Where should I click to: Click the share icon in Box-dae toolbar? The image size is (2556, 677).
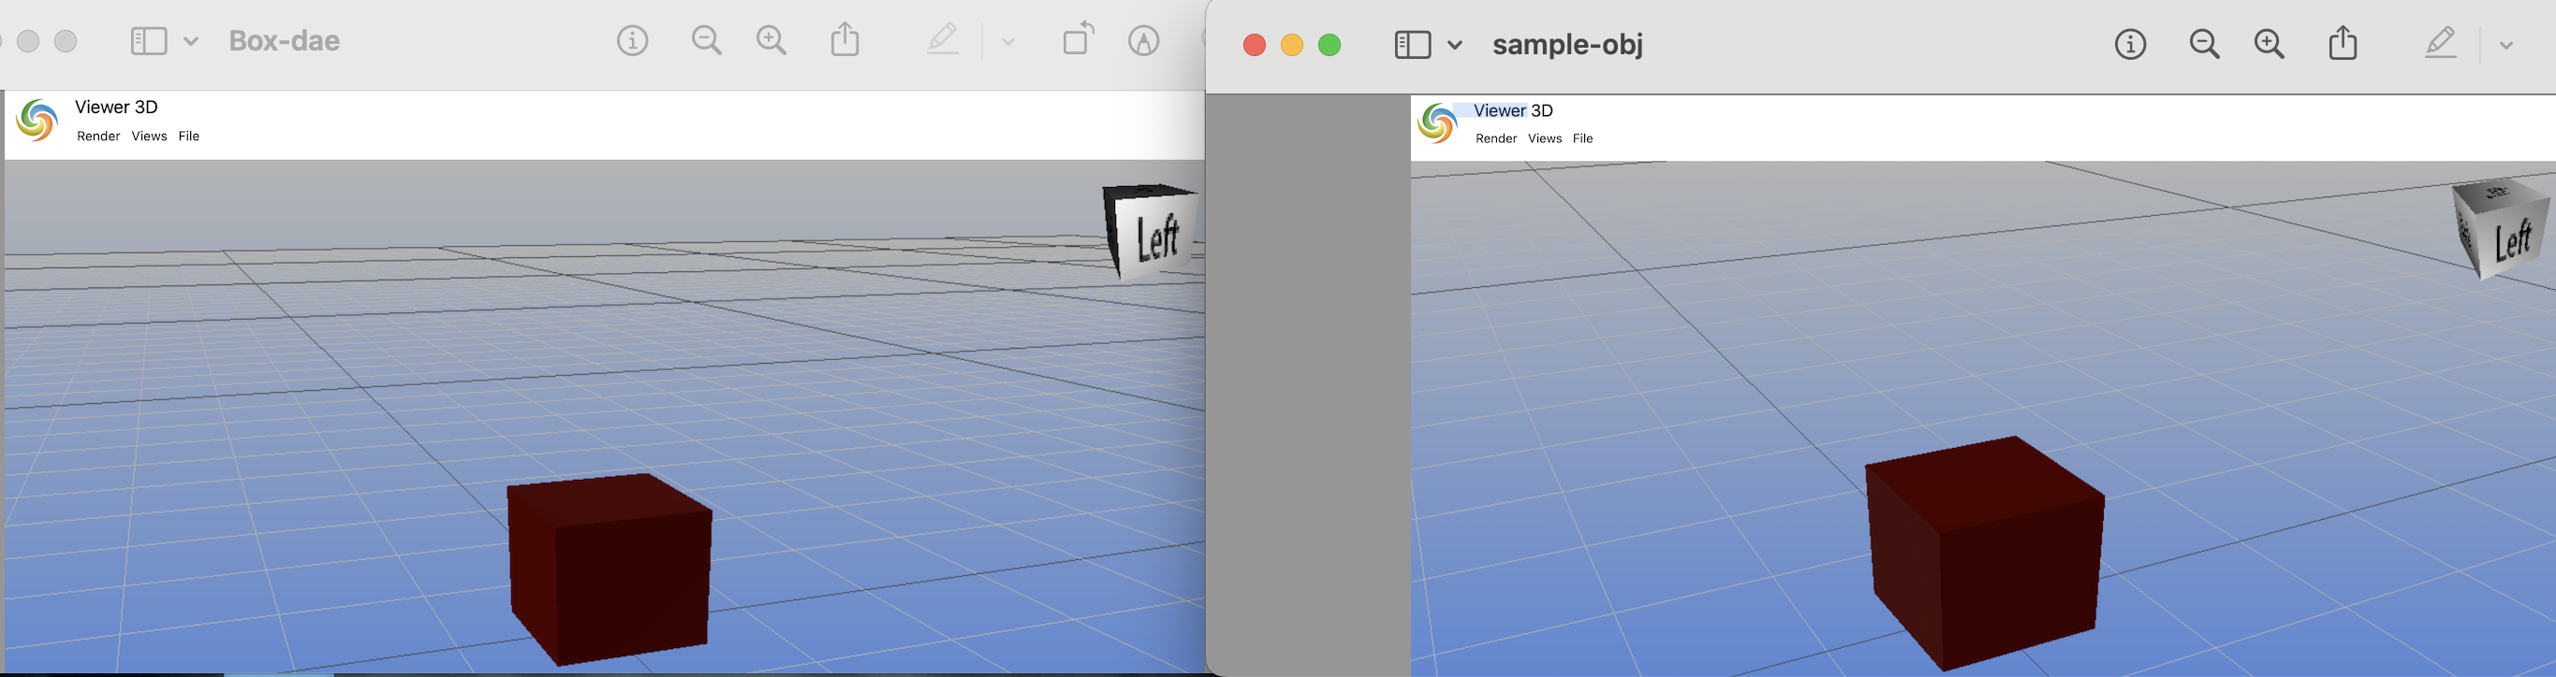[845, 40]
